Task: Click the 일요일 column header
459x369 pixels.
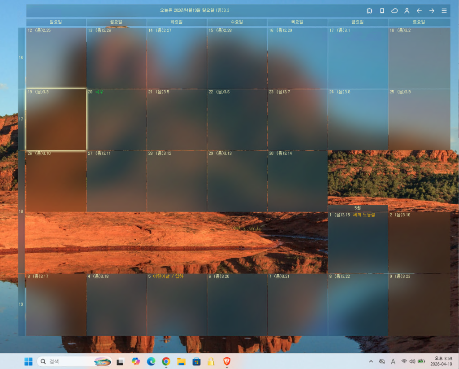Action: pyautogui.click(x=56, y=22)
